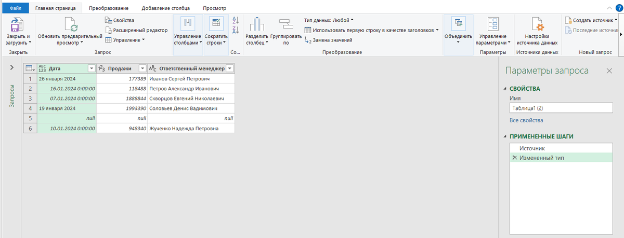Select row number 5 header
This screenshot has width=624, height=238.
point(30,118)
